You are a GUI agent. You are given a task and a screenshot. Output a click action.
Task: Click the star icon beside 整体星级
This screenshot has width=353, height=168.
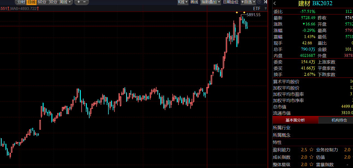[311, 164]
